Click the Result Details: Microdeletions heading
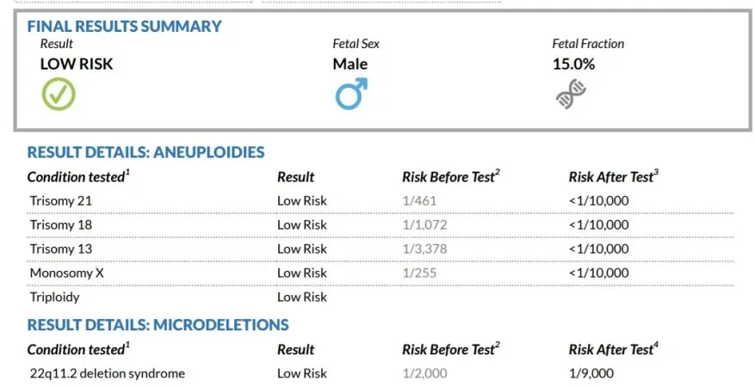Image resolution: width=755 pixels, height=387 pixels. point(158,325)
